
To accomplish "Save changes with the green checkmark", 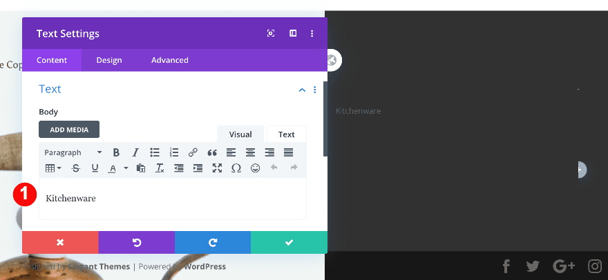I will (x=289, y=242).
